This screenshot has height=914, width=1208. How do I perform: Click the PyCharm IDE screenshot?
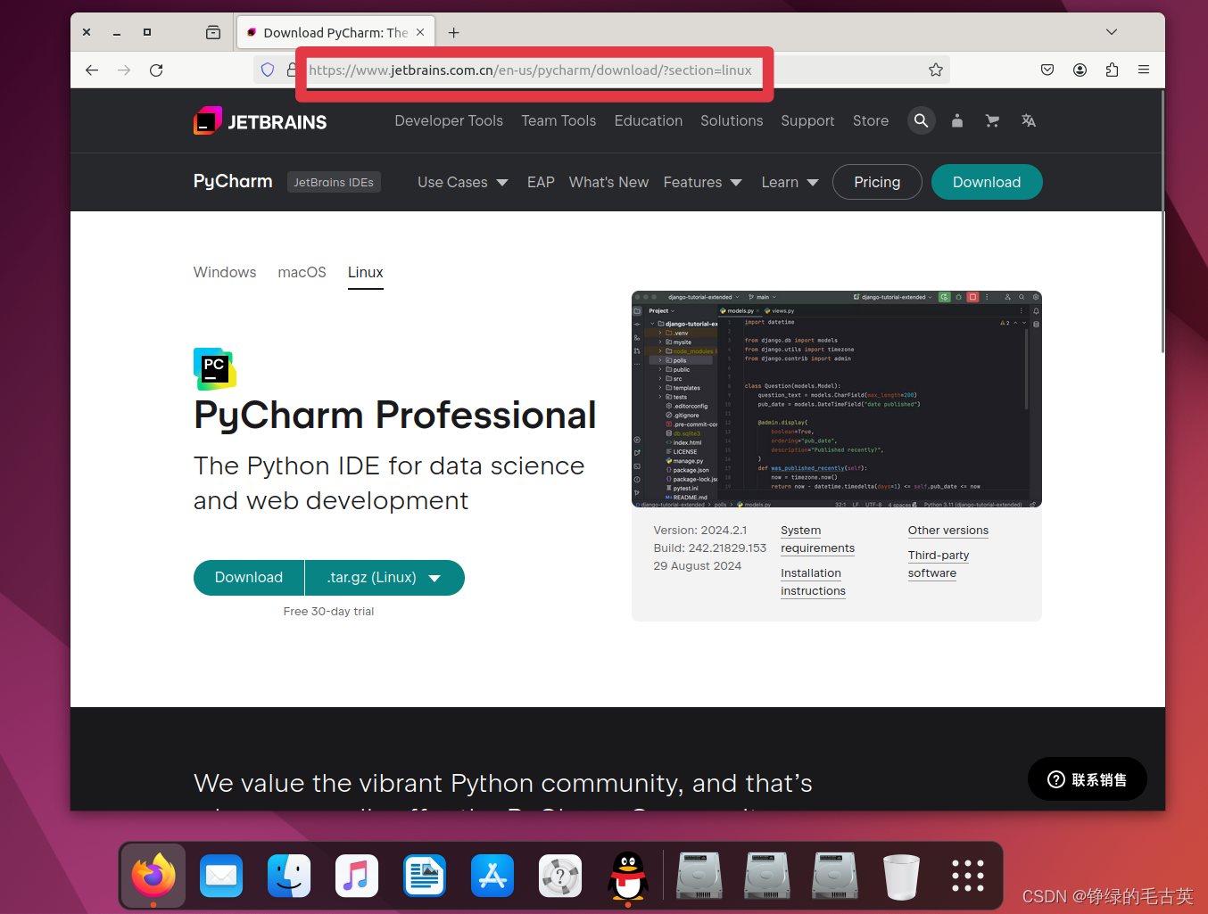pyautogui.click(x=837, y=399)
